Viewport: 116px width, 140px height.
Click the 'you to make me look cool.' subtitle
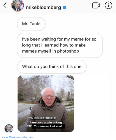click(43, 118)
